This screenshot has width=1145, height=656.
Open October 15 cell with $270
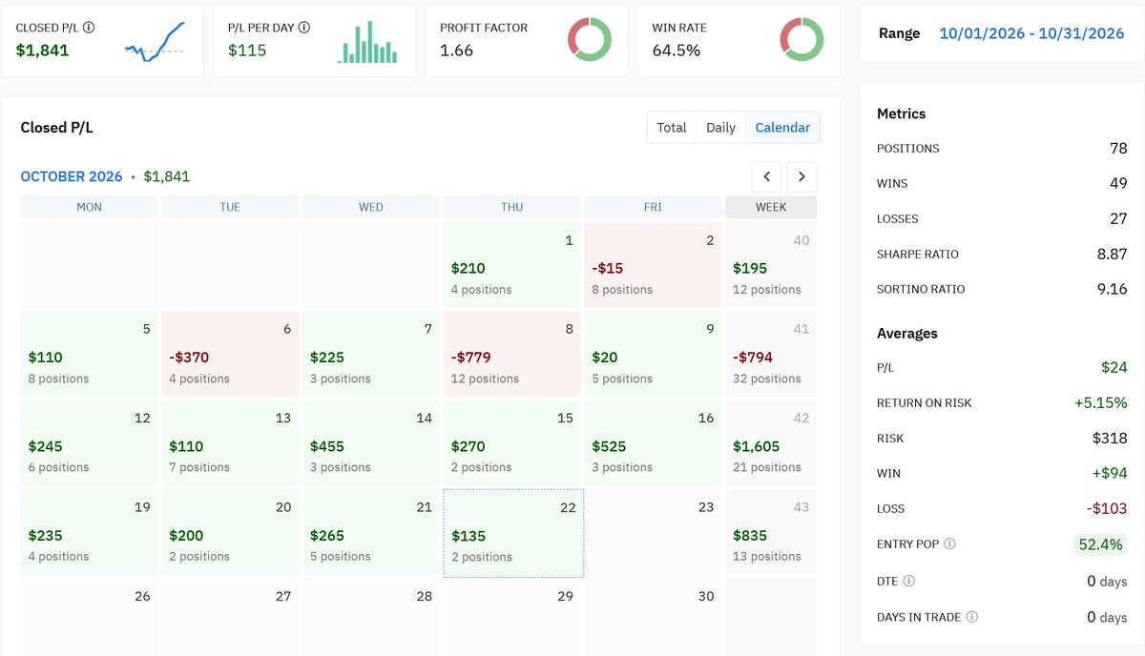point(511,442)
